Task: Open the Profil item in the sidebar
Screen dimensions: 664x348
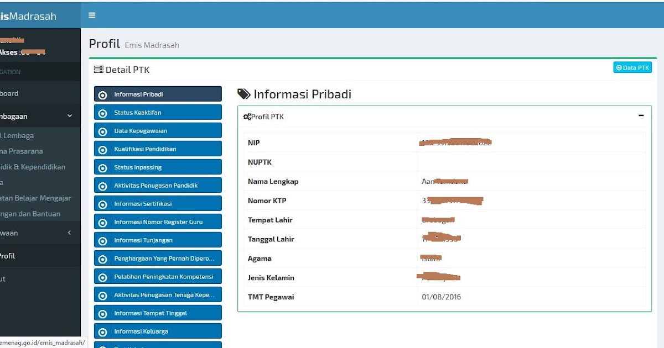Action: (40, 256)
